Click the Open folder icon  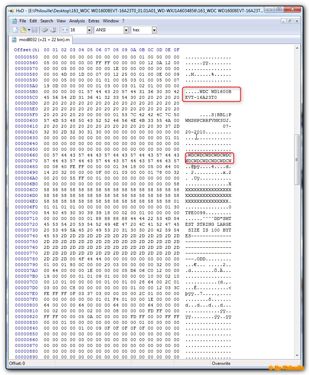pos(23,30)
